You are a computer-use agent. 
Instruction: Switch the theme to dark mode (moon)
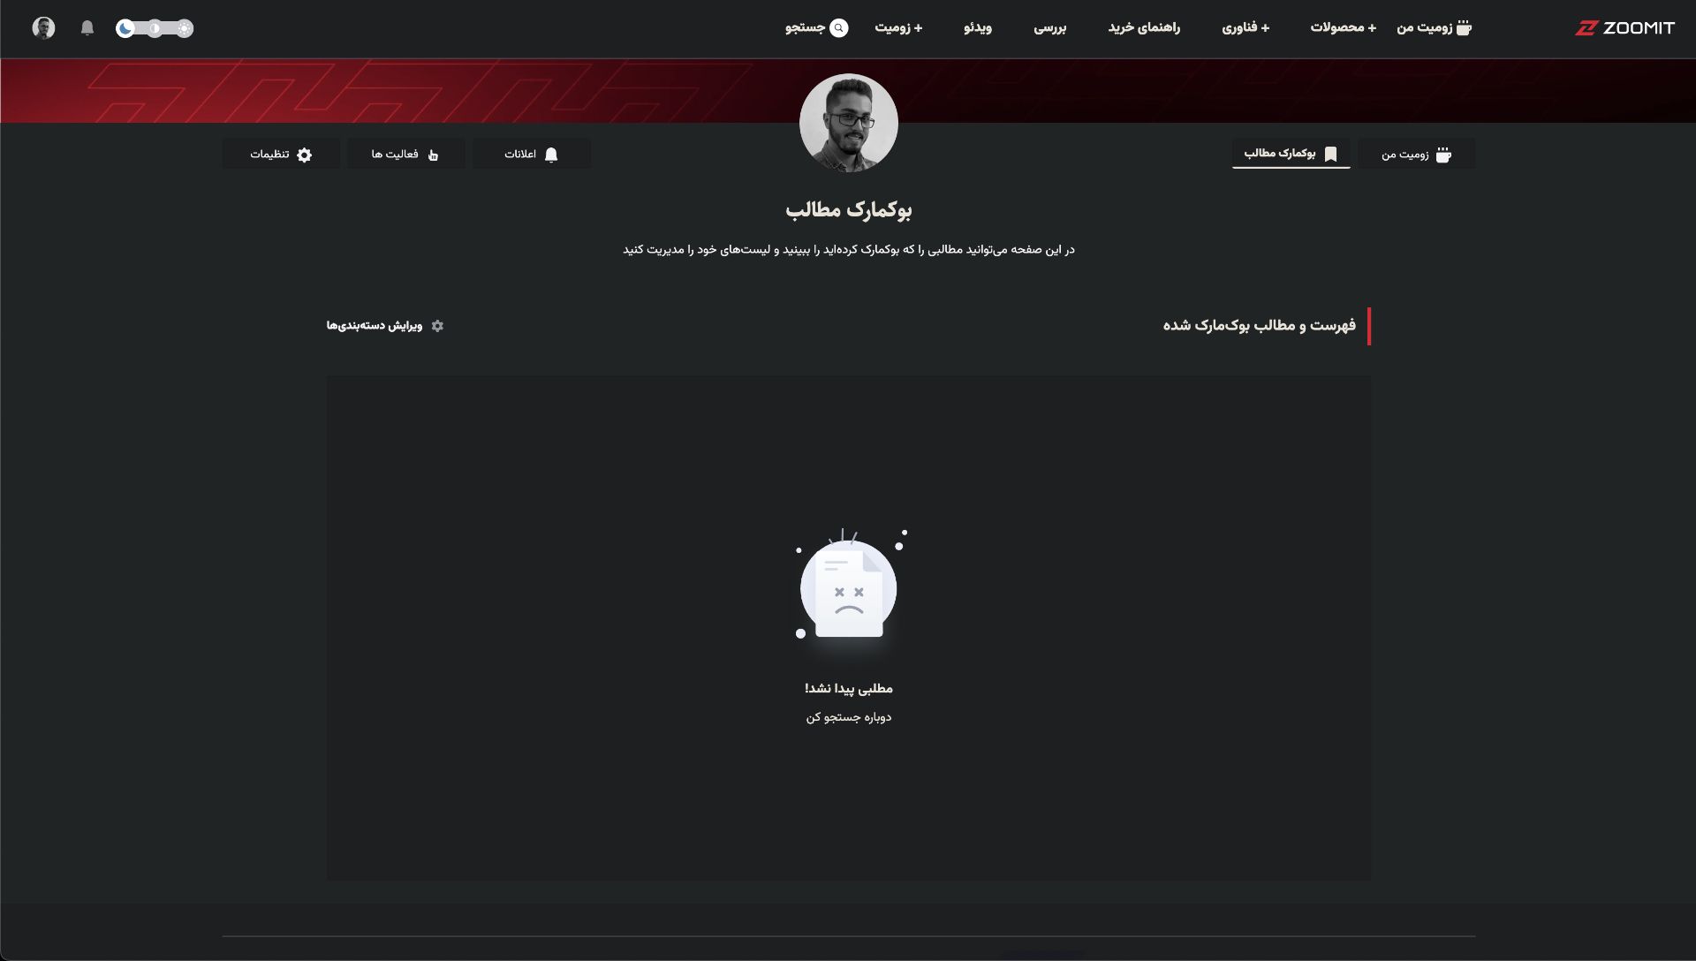tap(125, 28)
